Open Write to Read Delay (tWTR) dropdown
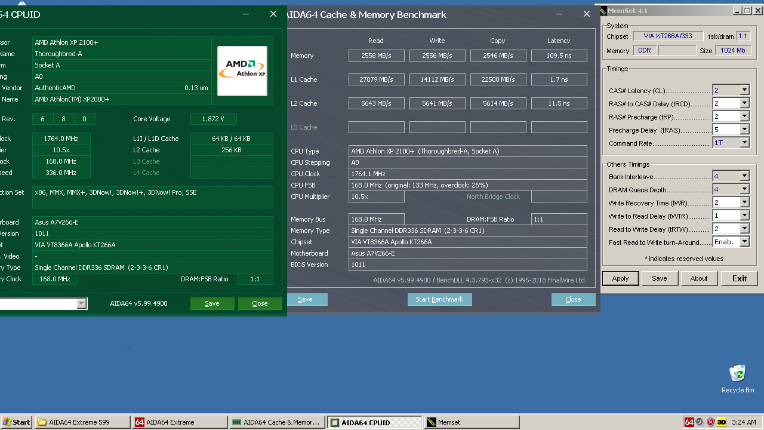This screenshot has width=764, height=430. coord(744,216)
